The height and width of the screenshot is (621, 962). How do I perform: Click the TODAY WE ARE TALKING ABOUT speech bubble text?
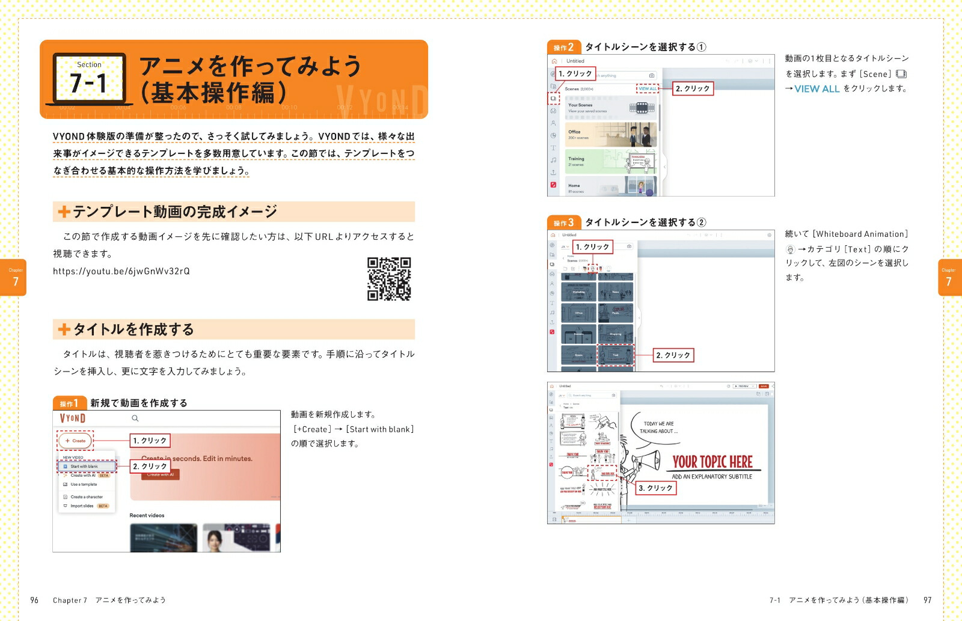658,427
